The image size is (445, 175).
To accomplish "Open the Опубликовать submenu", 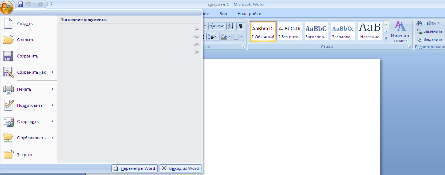I will pos(29,138).
